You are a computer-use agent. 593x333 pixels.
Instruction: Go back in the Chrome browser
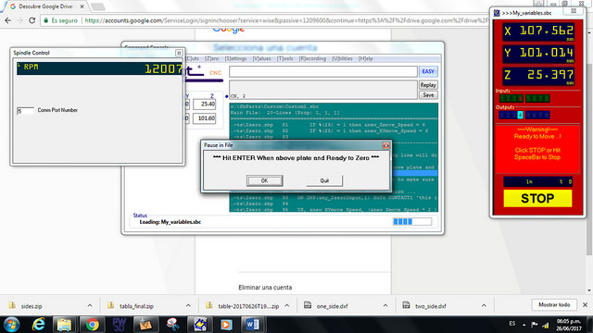tap(8, 20)
